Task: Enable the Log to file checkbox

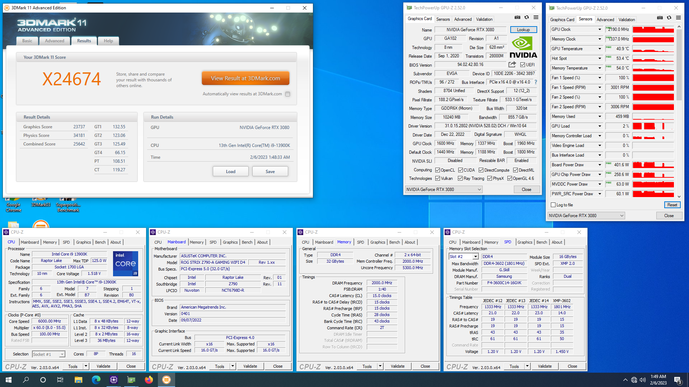Action: (553, 205)
